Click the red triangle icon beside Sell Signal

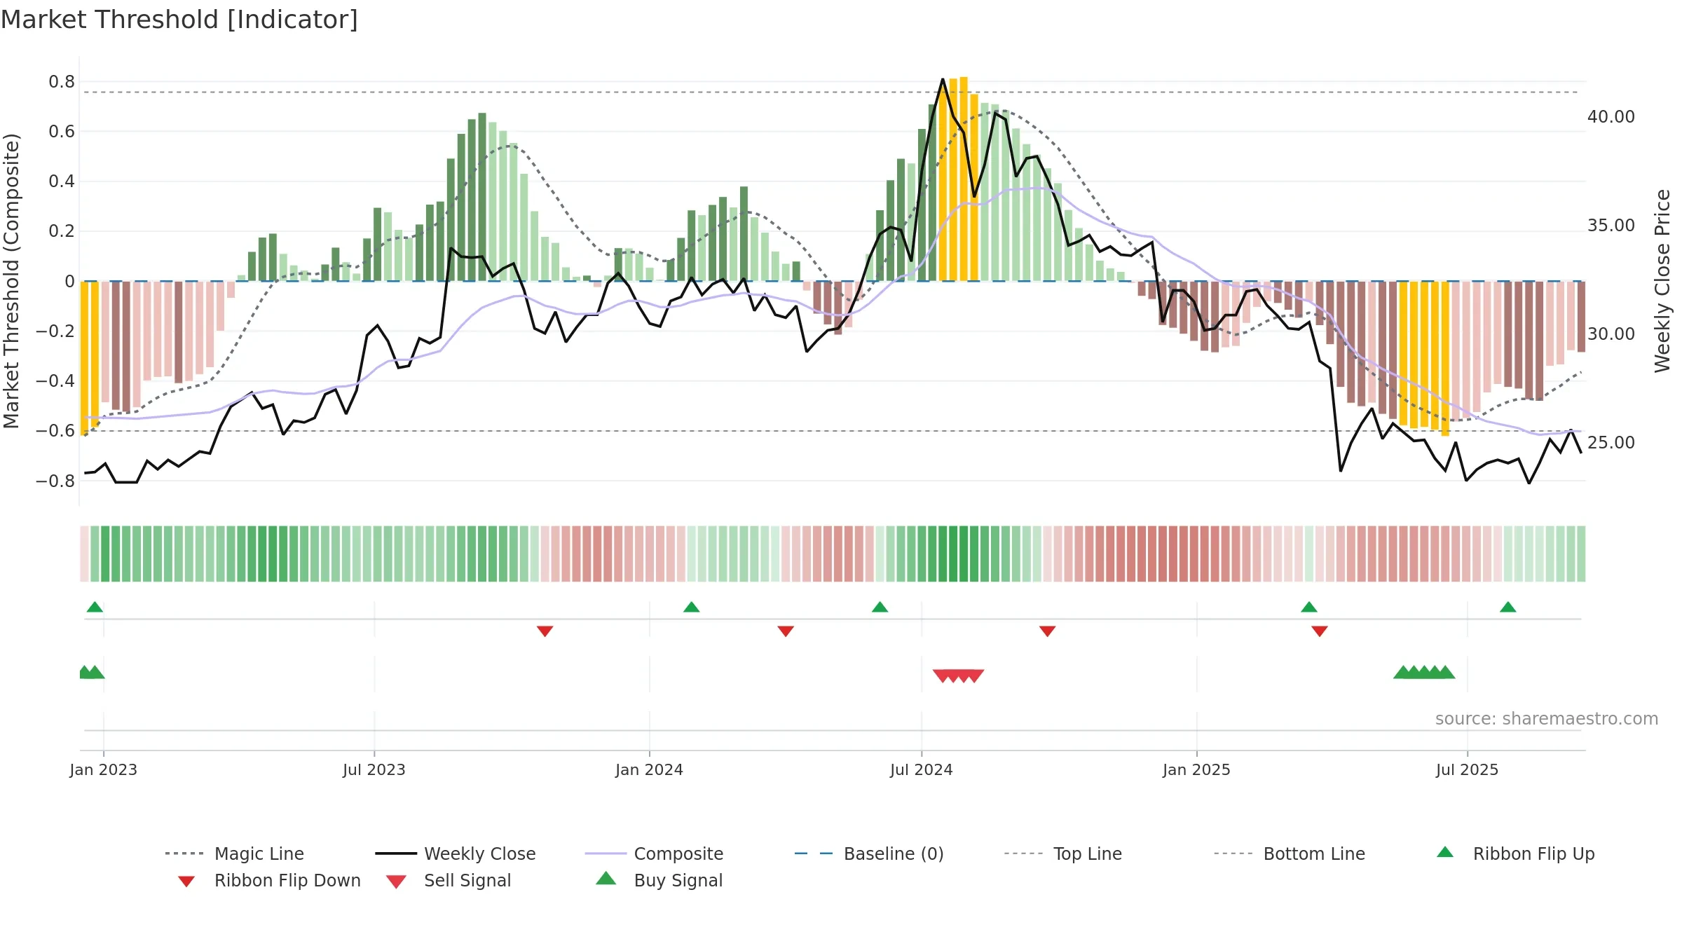click(396, 882)
